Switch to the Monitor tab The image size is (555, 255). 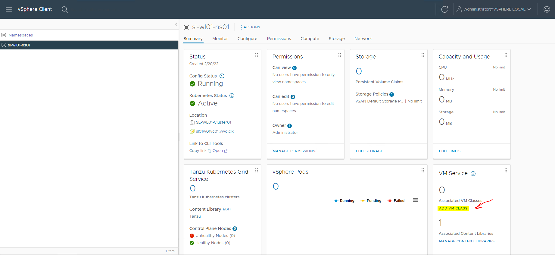220,39
